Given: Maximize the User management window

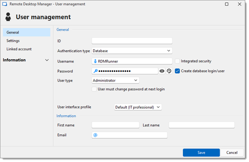Looking at the screenshot, I should point(226,4).
